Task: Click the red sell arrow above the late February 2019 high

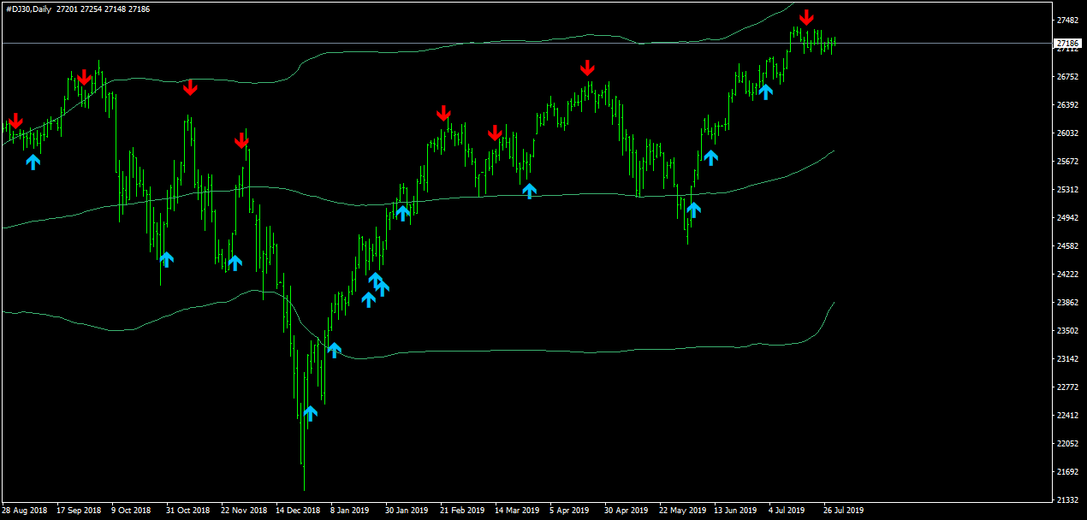Action: click(x=443, y=113)
